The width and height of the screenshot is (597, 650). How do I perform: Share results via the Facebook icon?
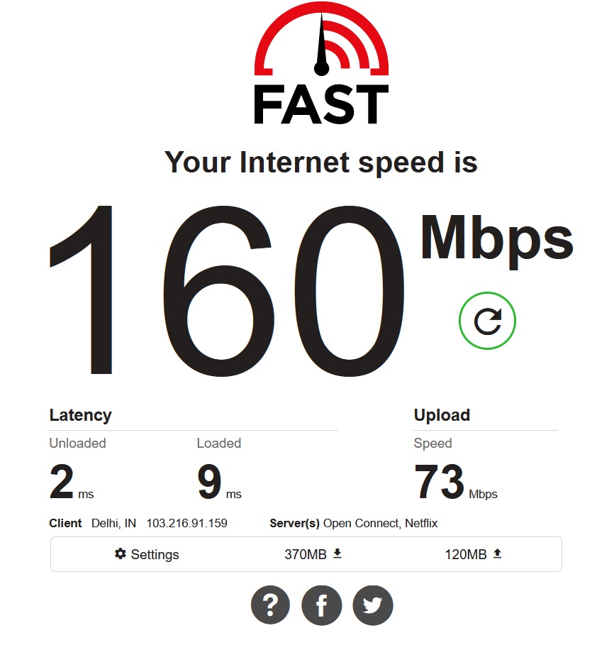tap(322, 605)
